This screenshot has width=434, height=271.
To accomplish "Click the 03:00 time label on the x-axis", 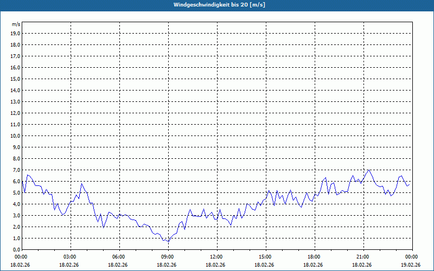I will [69, 257].
